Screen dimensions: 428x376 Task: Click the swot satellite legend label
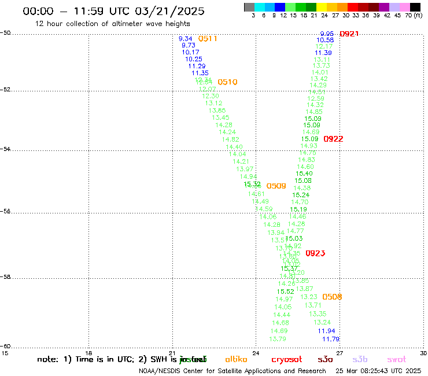point(396,360)
